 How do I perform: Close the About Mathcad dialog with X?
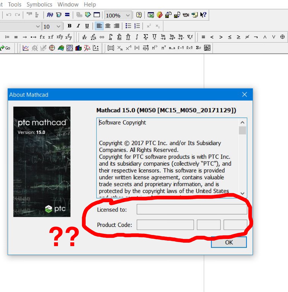pyautogui.click(x=245, y=95)
